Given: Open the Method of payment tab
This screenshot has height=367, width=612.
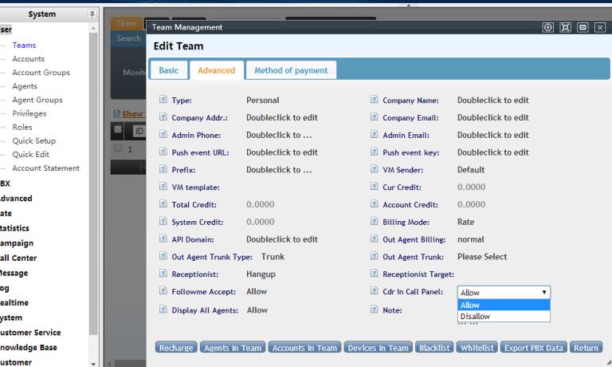Looking at the screenshot, I should pos(291,70).
